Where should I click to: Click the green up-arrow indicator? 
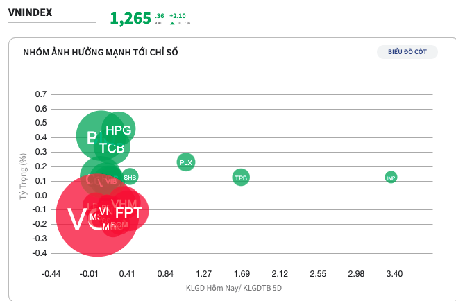pos(172,23)
